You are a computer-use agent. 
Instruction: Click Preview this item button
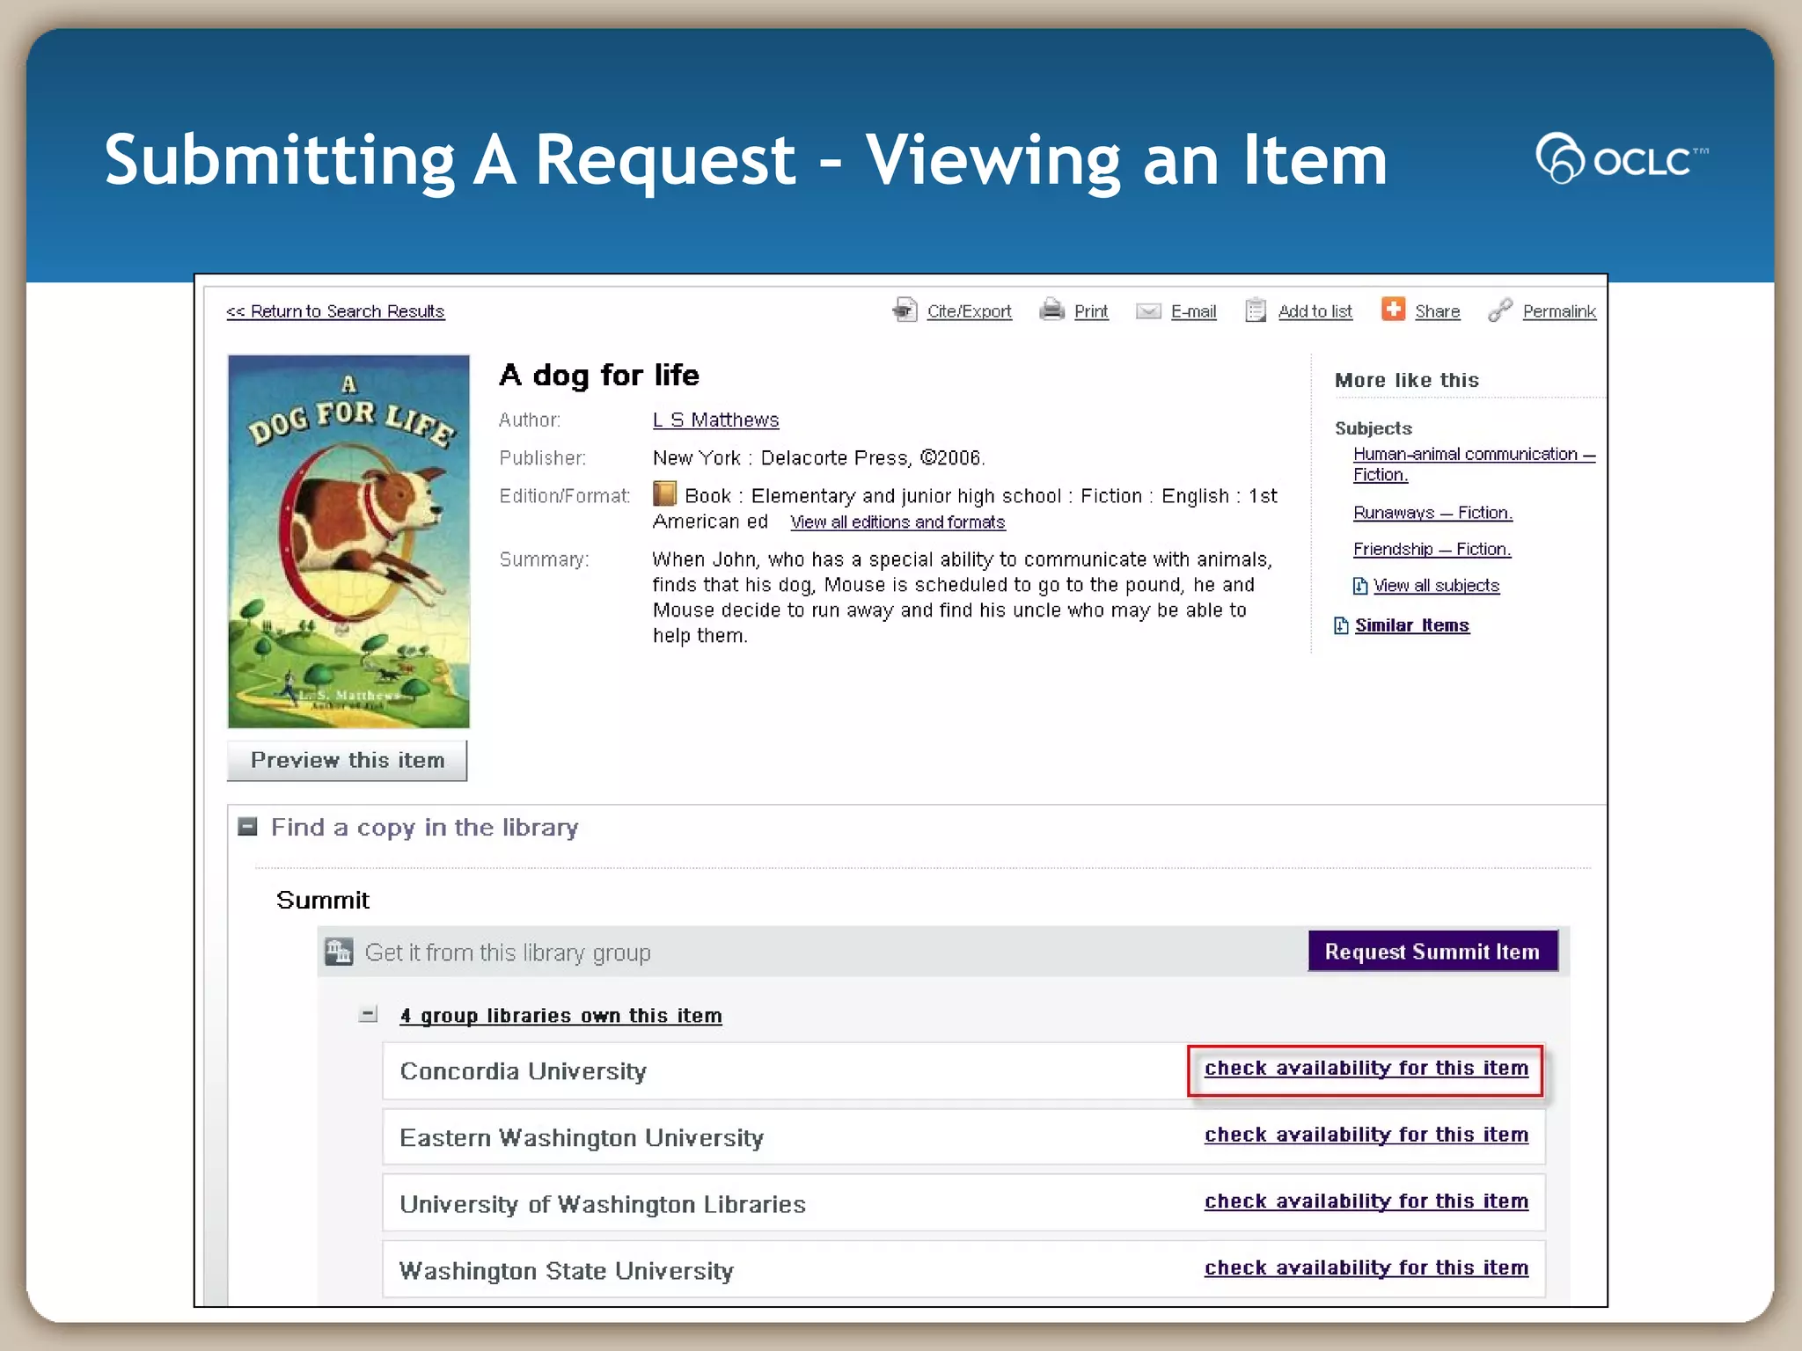(347, 761)
